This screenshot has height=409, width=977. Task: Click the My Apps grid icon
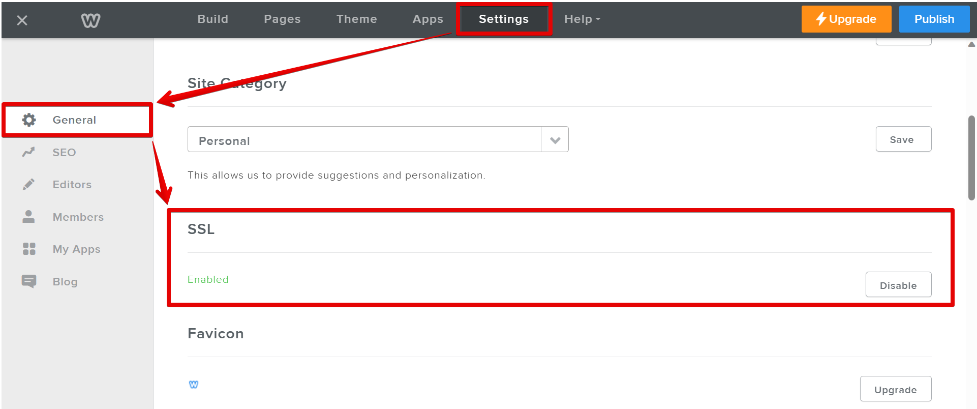pyautogui.click(x=29, y=249)
